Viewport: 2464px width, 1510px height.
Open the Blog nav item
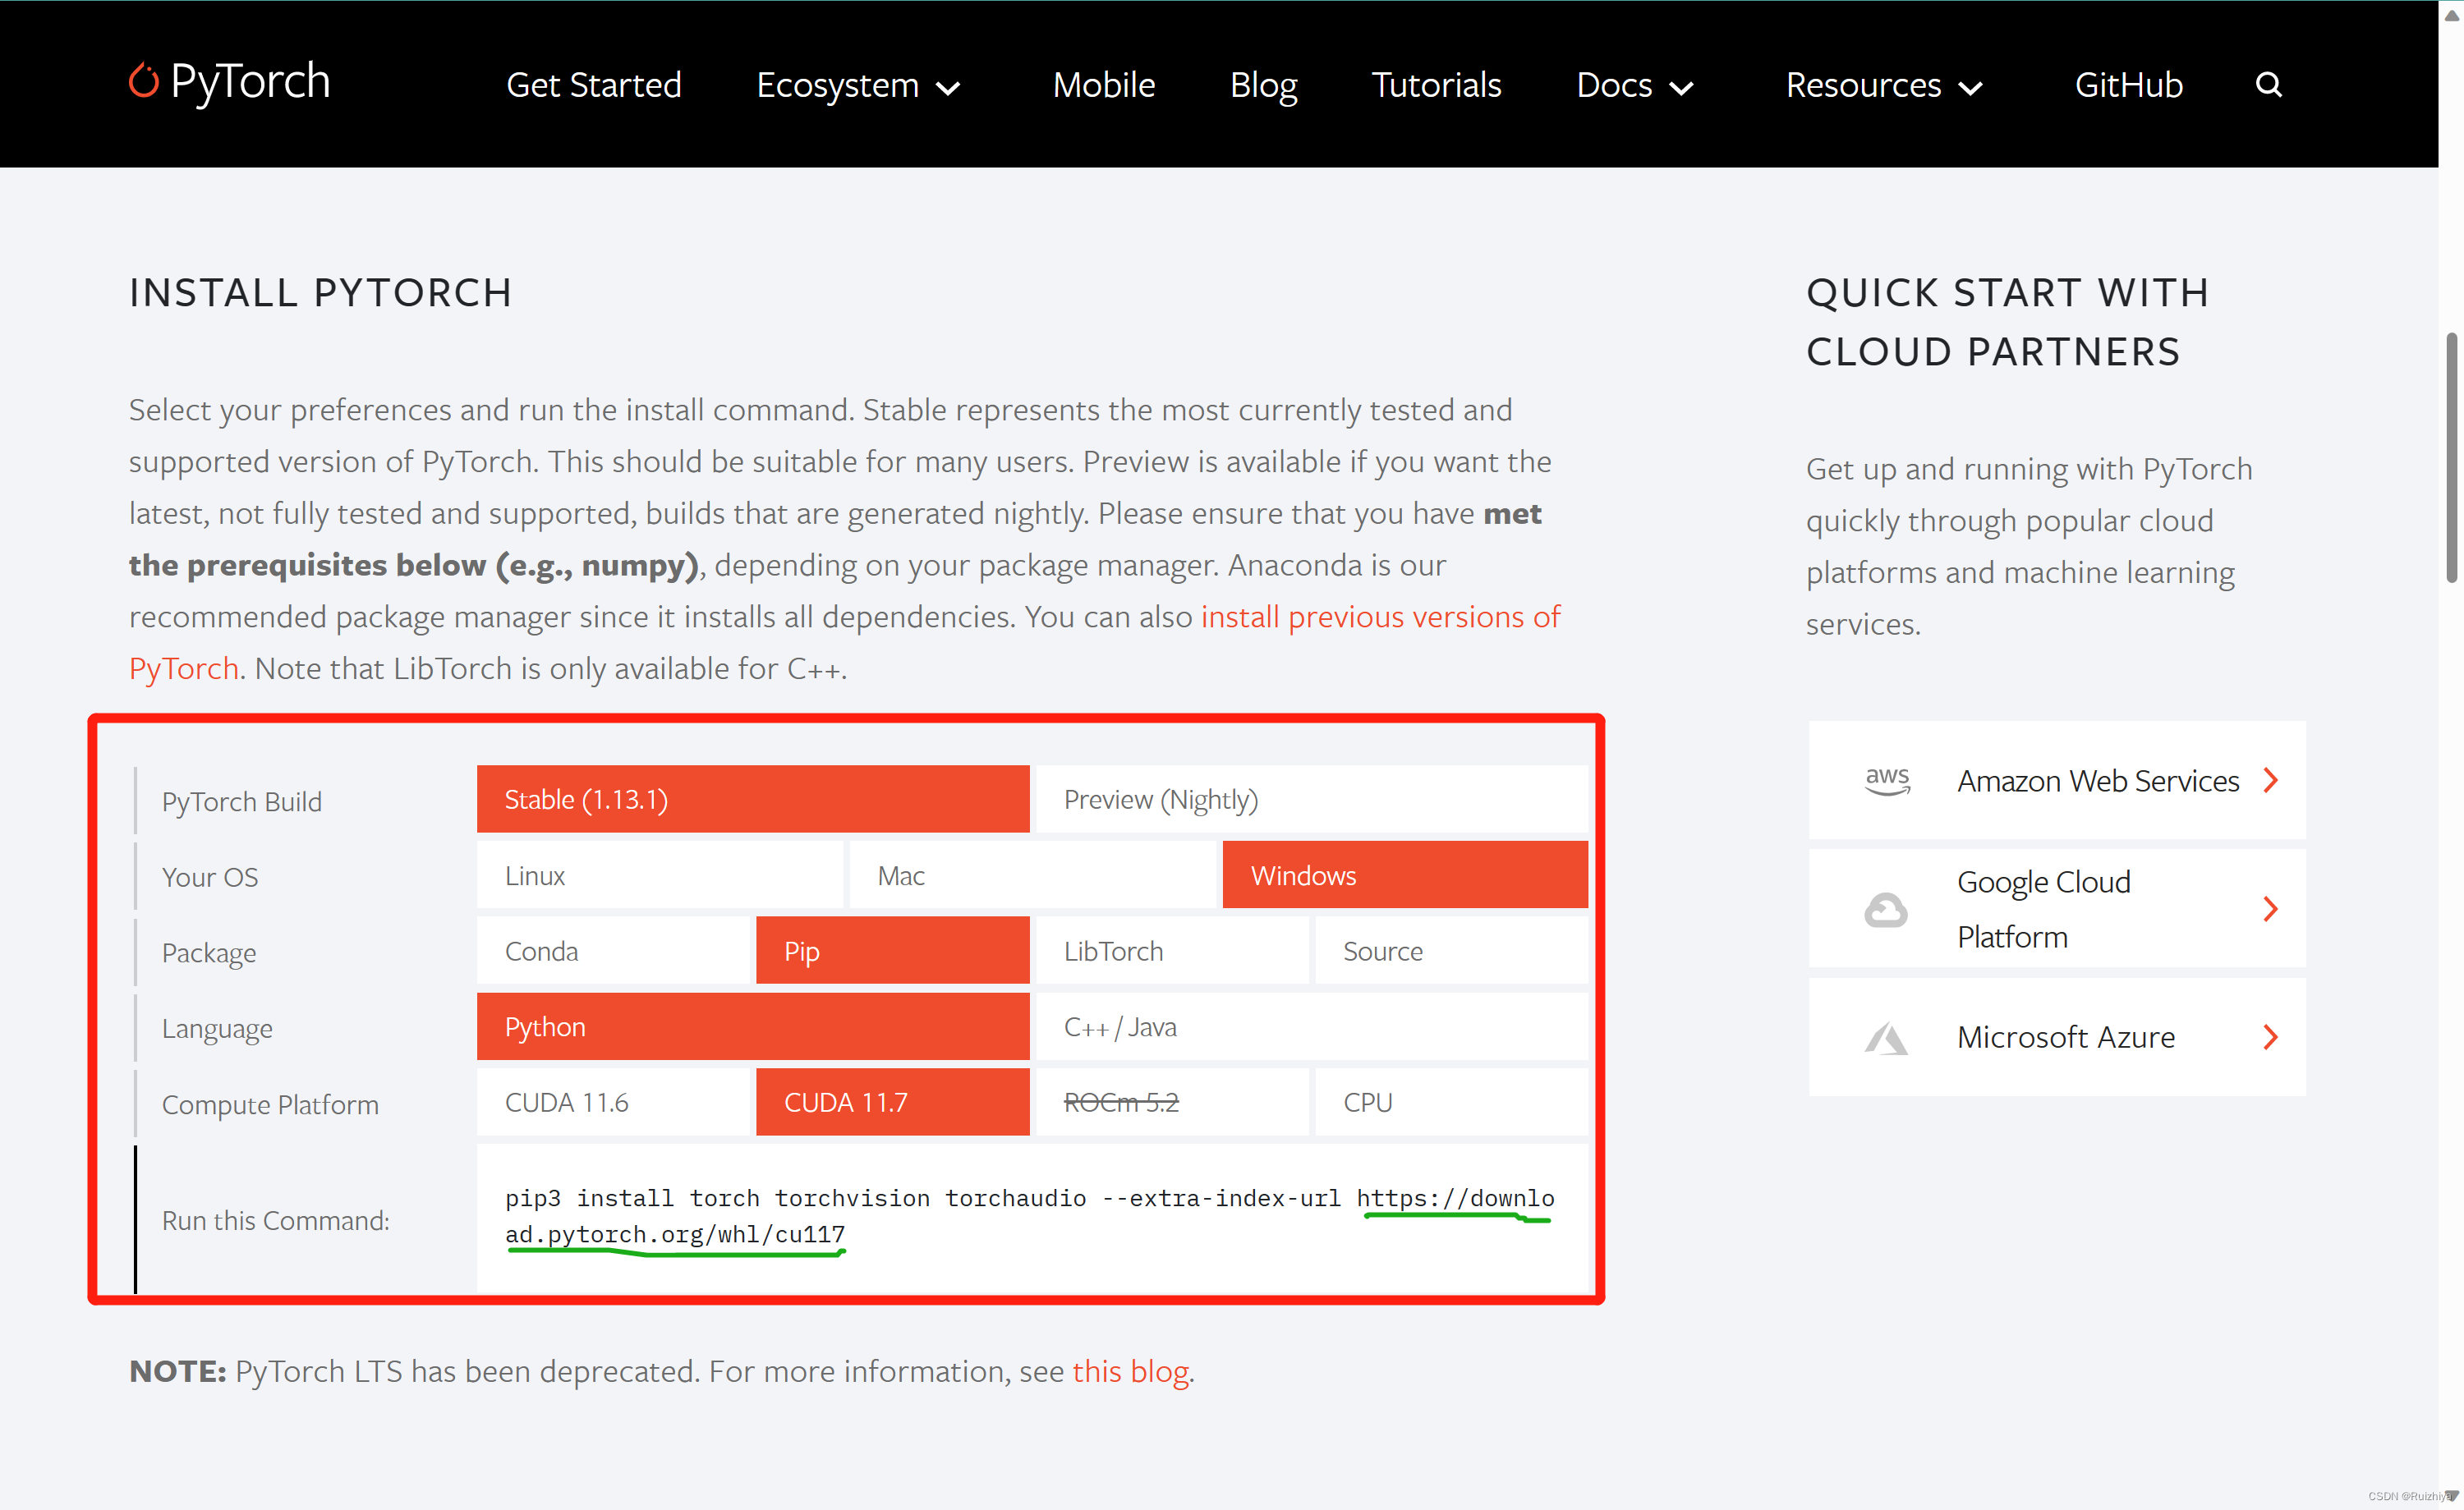coord(1264,85)
